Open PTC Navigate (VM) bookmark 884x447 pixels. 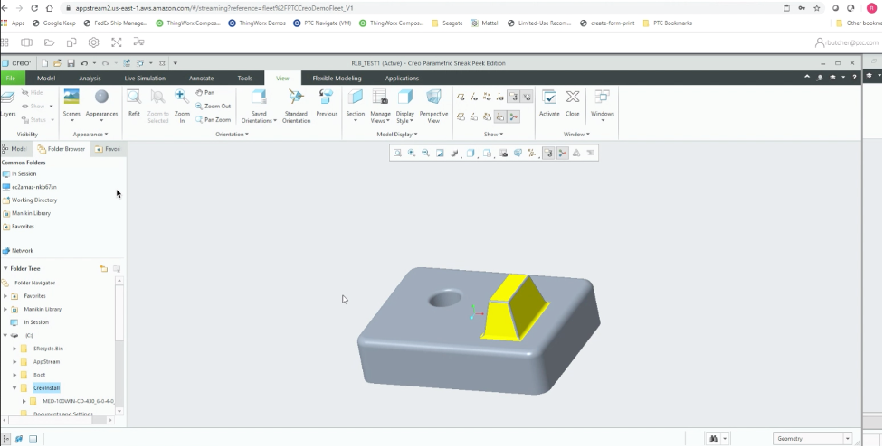click(322, 23)
